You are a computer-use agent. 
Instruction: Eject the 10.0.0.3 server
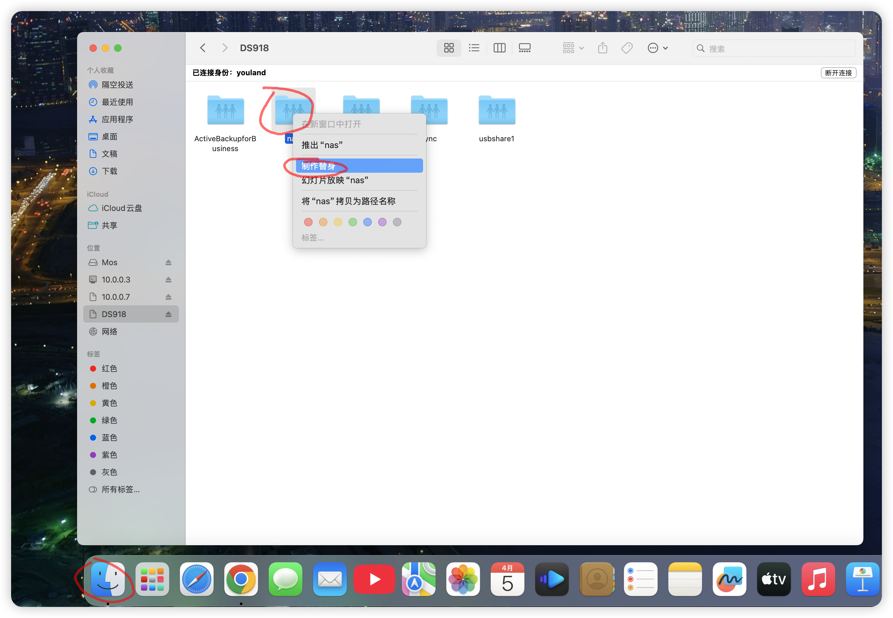[x=168, y=280]
